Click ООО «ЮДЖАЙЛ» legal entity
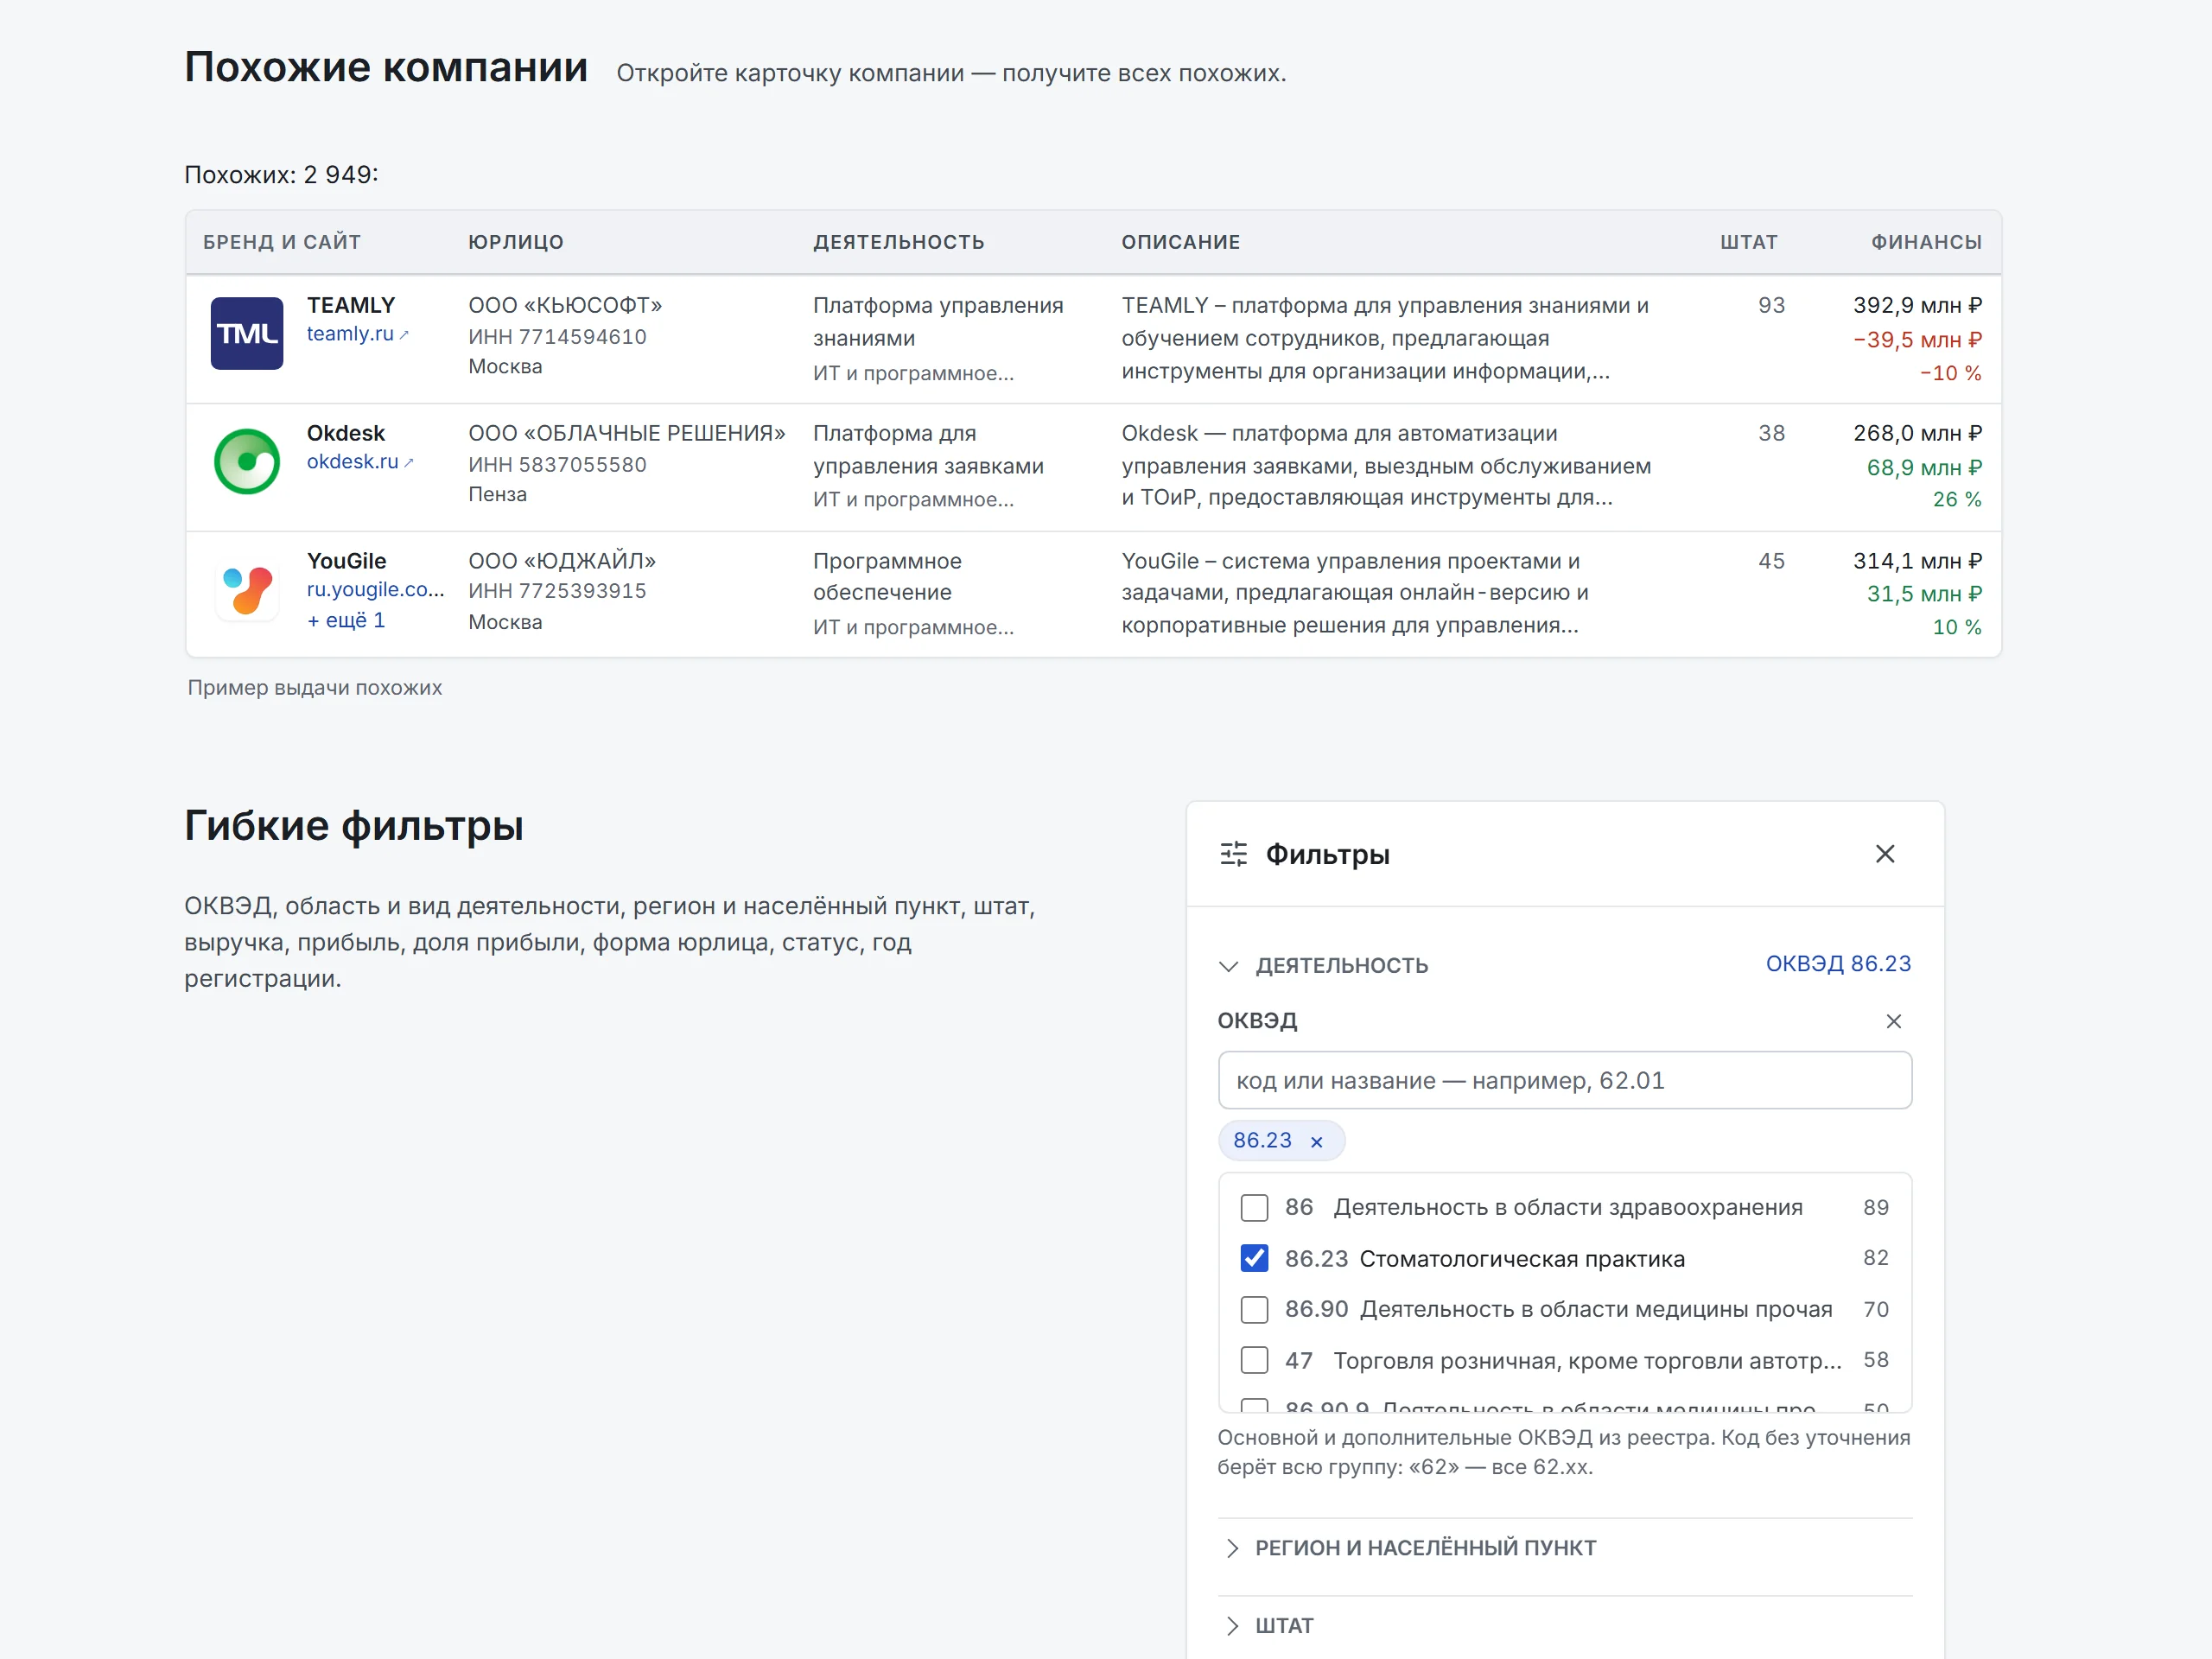The width and height of the screenshot is (2212, 1659). pyautogui.click(x=562, y=561)
